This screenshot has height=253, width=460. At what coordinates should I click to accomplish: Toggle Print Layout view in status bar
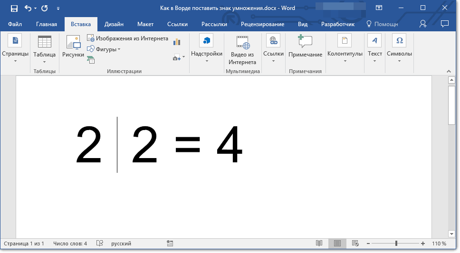[x=337, y=244]
